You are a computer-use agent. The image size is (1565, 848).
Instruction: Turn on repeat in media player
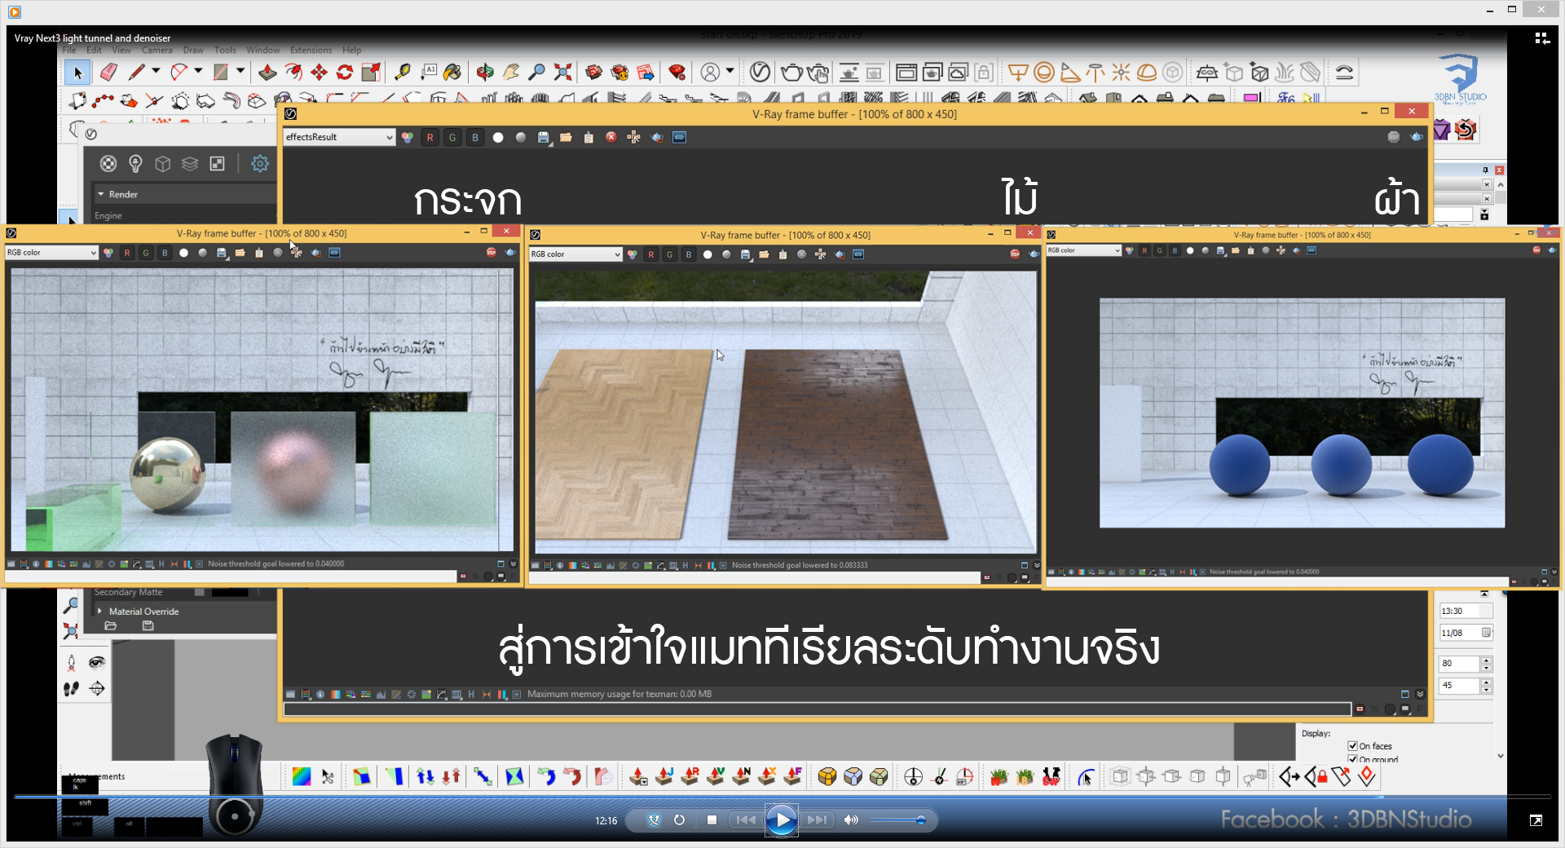[x=679, y=820]
